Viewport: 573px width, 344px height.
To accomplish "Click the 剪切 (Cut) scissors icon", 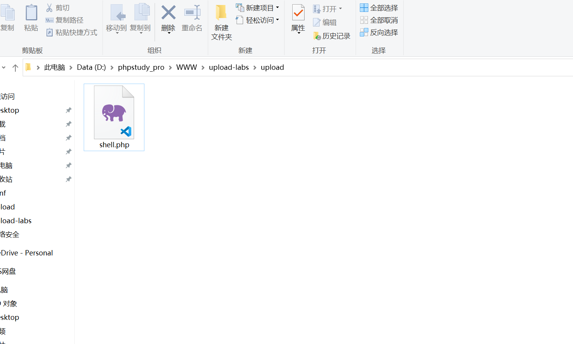I will 49,8.
